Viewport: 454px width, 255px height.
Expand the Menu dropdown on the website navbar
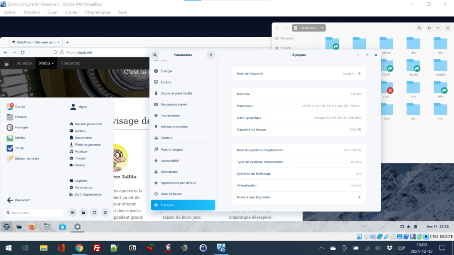(47, 63)
